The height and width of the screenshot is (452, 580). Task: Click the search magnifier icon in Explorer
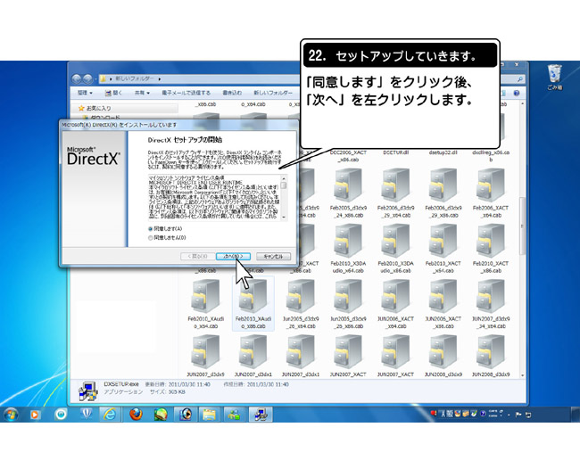pyautogui.click(x=519, y=79)
